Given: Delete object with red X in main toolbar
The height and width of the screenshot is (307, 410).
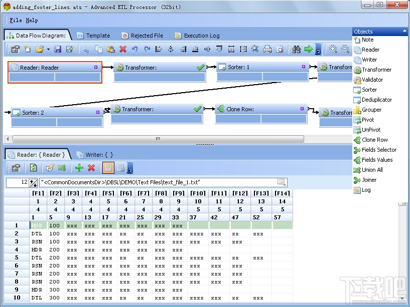Looking at the screenshot, I should (x=123, y=49).
